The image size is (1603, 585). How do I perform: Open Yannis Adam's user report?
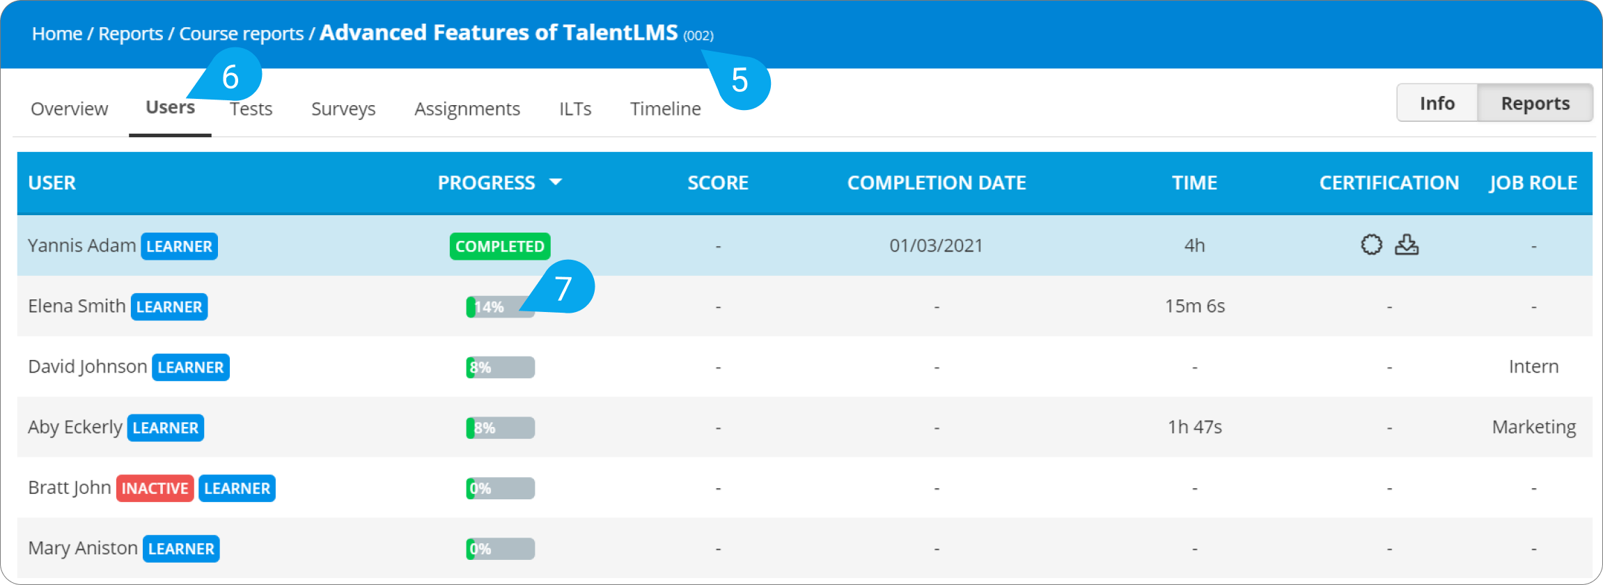(x=82, y=246)
